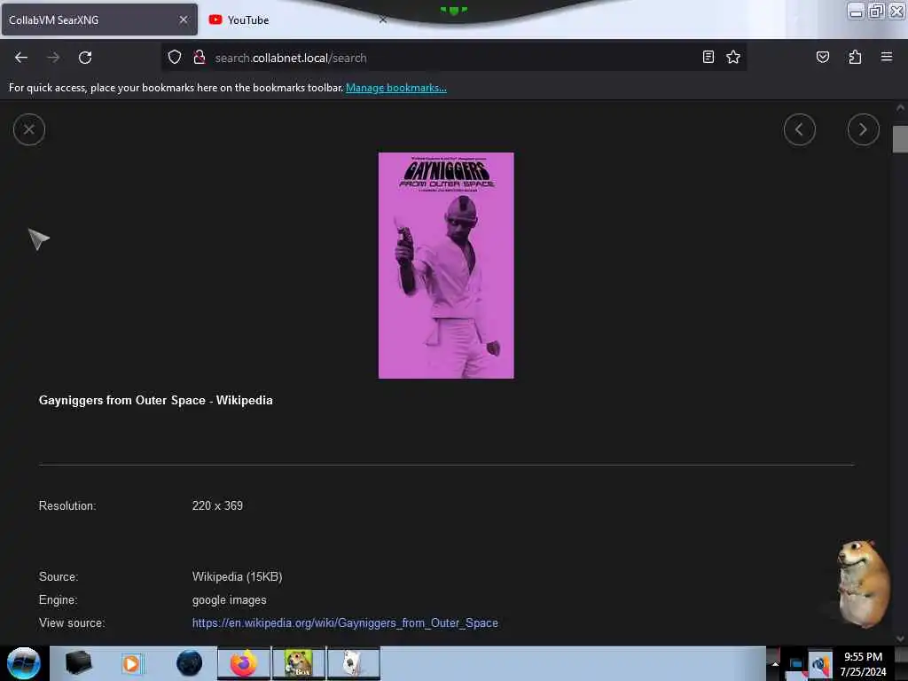Viewport: 908px width, 681px height.
Task: Click the padlock site security icon
Action: coord(200,58)
